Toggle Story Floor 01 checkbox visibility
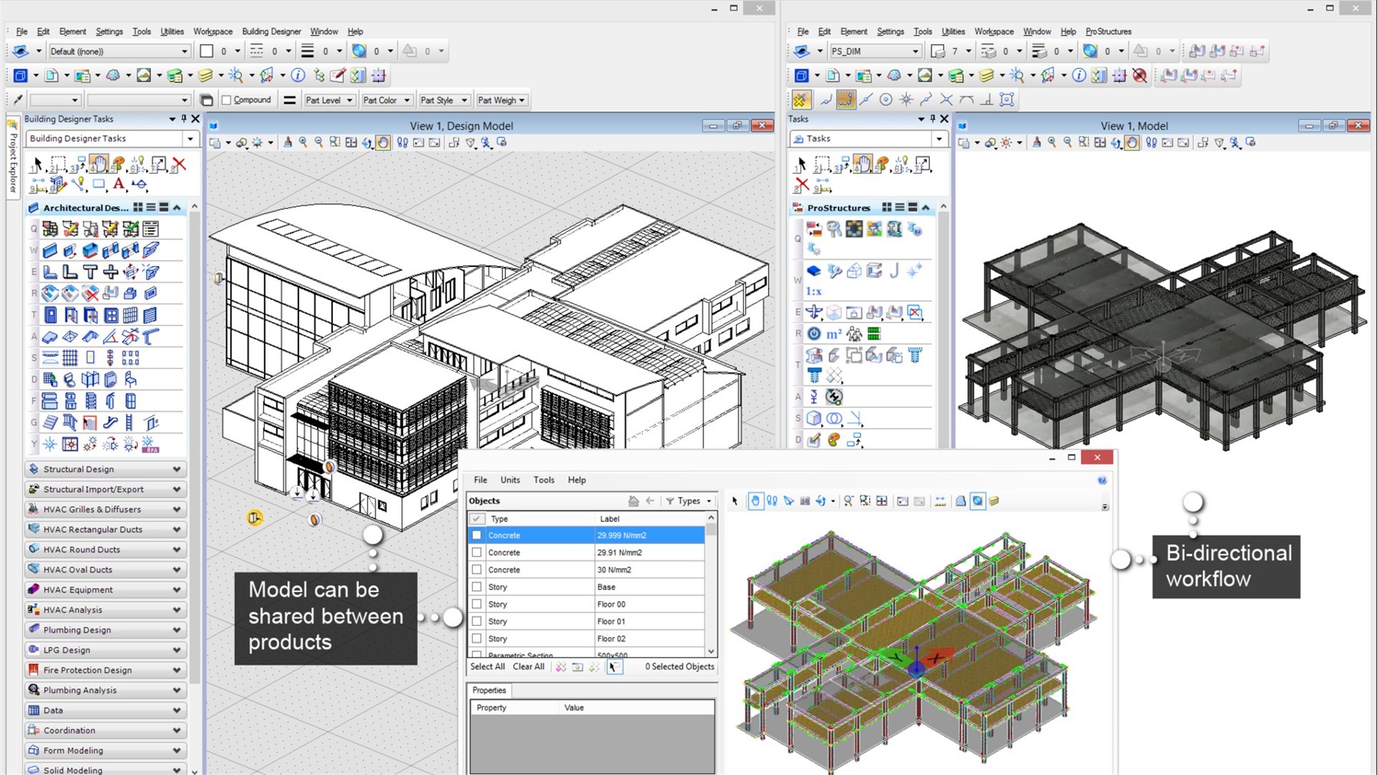 [x=476, y=621]
